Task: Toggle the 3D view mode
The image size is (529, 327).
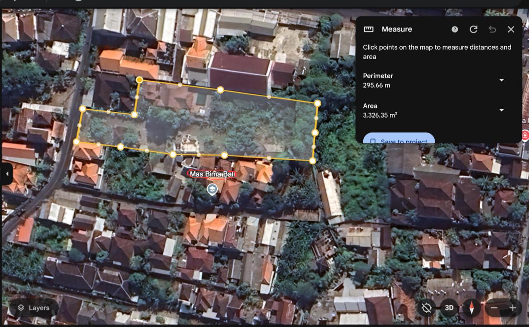Action: [449, 308]
